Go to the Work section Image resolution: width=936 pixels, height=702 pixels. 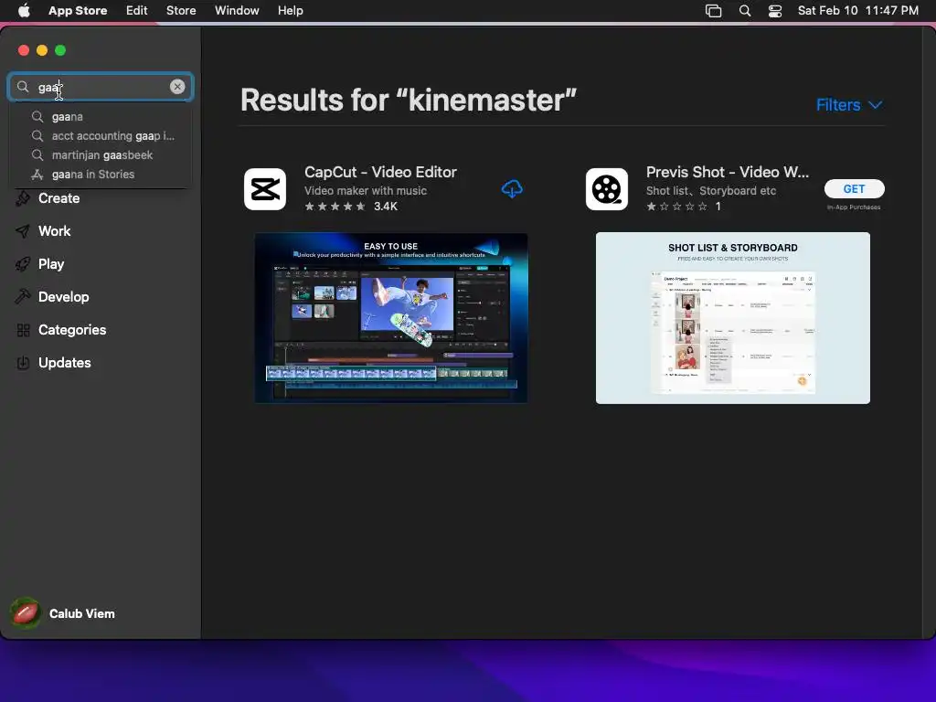54,231
